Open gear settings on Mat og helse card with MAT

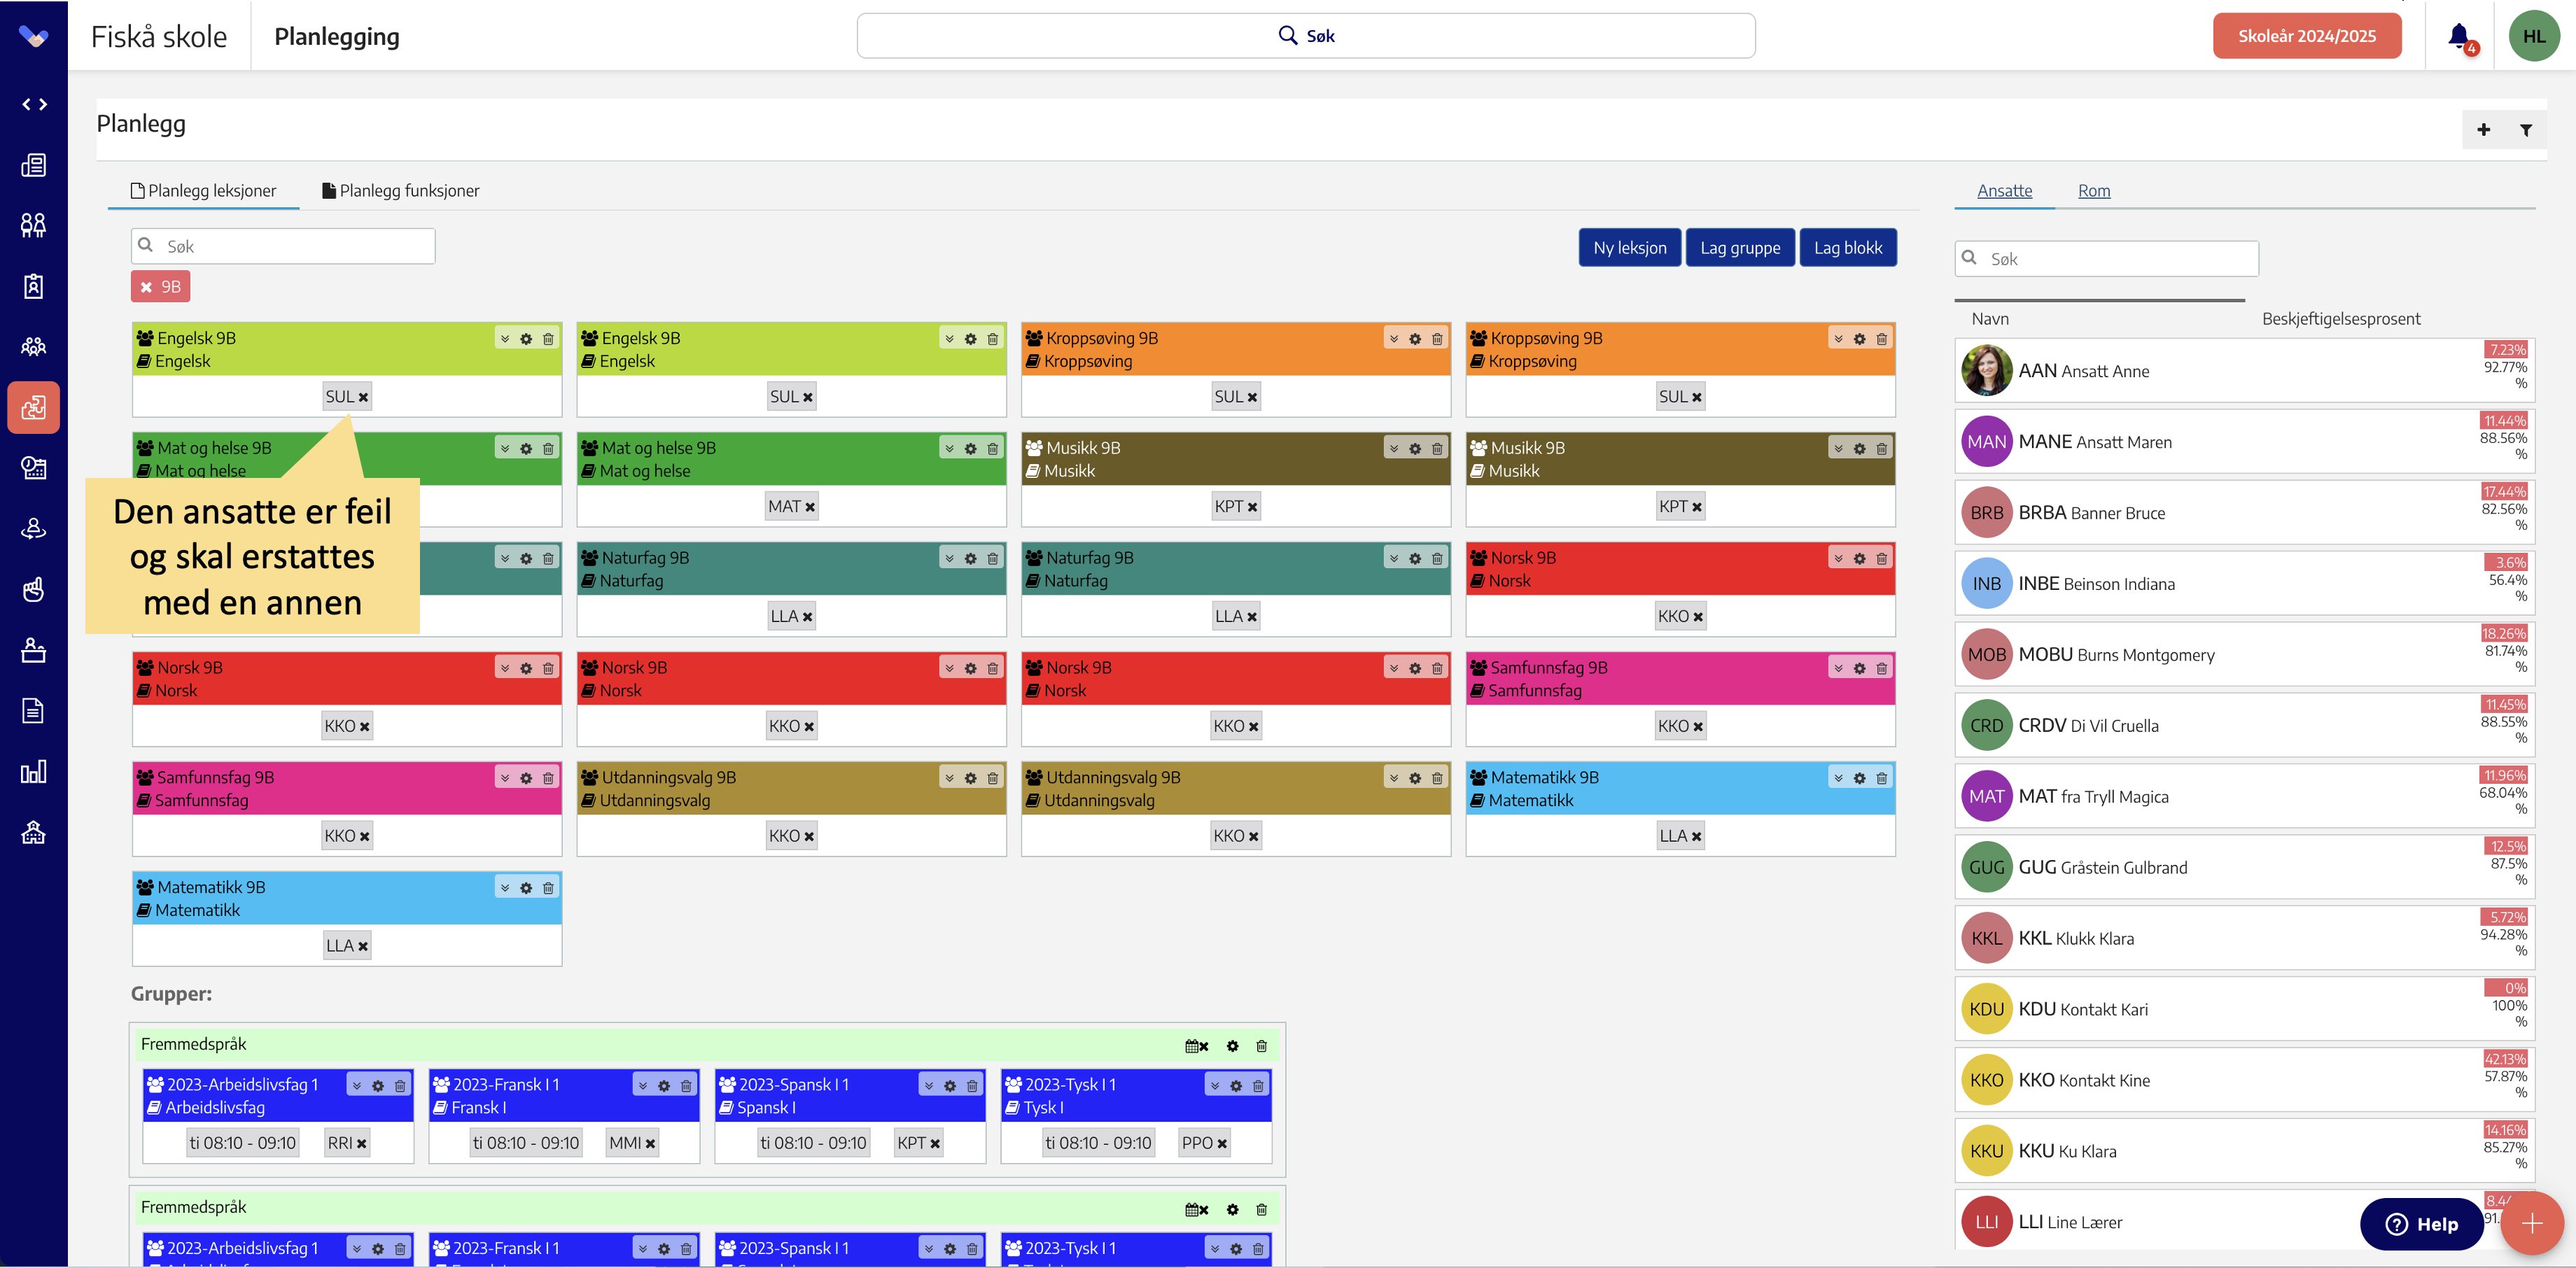pos(971,449)
